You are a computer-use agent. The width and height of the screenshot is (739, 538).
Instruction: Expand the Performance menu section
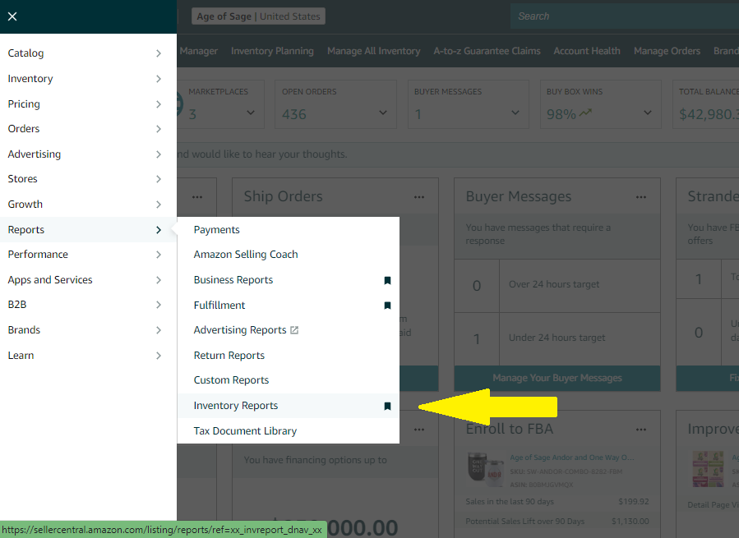coord(88,255)
